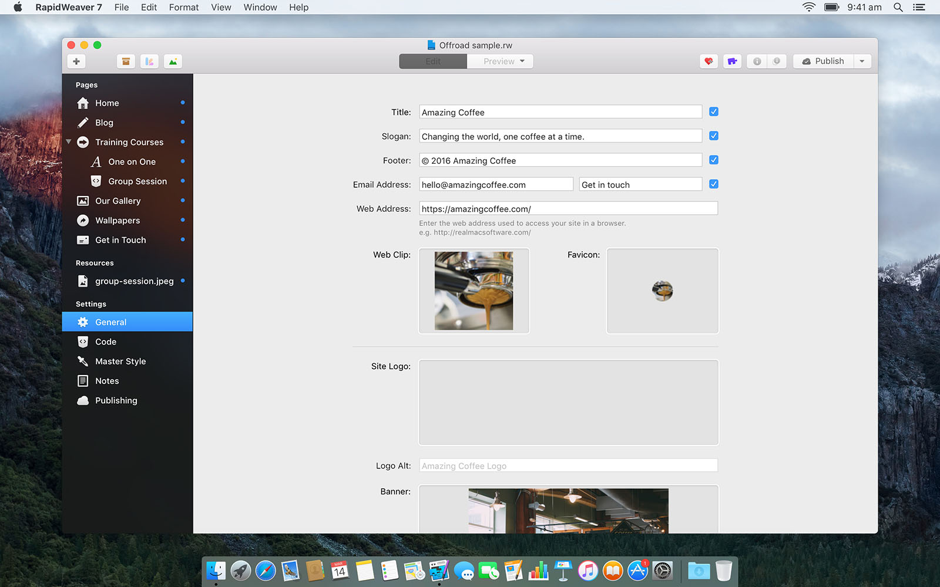
Task: Select the Blog page
Action: [127, 123]
